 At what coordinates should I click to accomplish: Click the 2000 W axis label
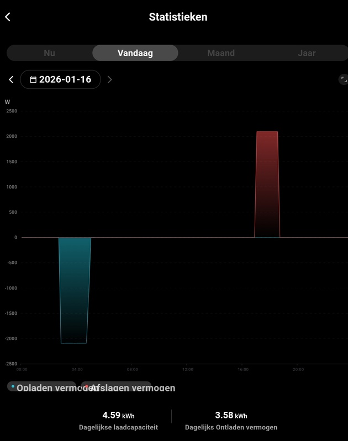point(12,136)
